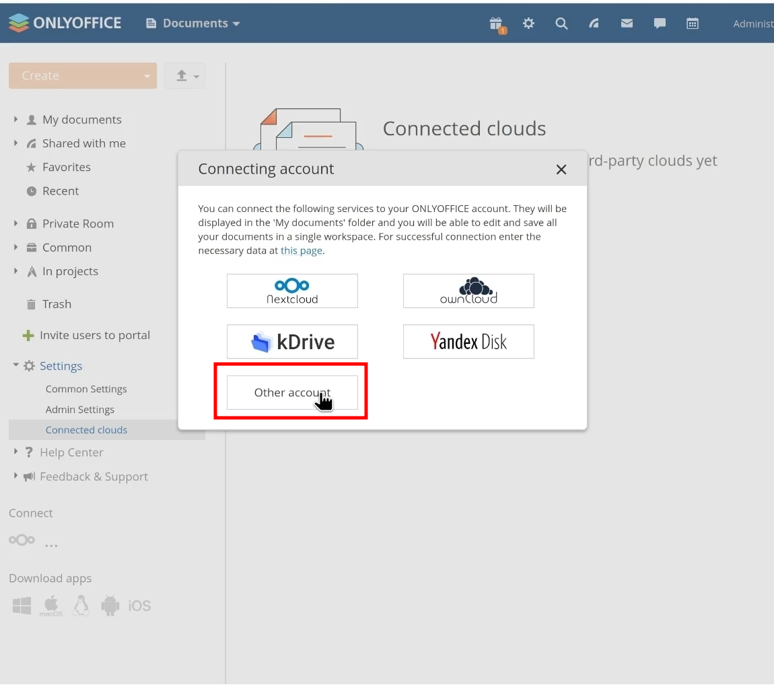The height and width of the screenshot is (691, 774).
Task: Expand the My documents tree arrow
Action: click(x=15, y=119)
